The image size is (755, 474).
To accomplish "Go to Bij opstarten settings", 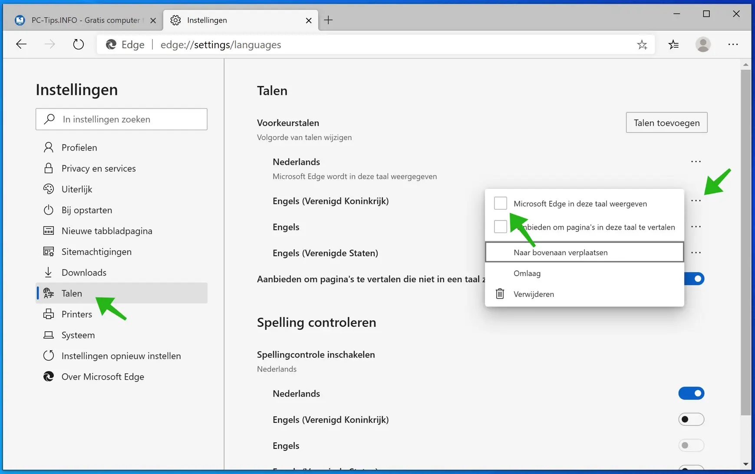I will (x=122, y=210).
